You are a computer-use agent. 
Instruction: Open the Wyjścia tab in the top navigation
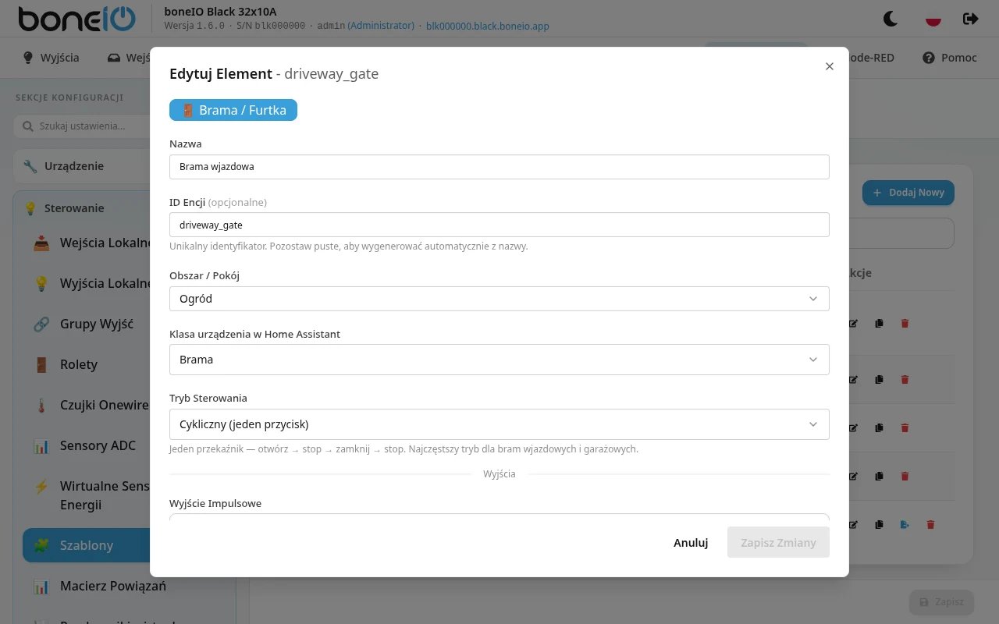(x=52, y=58)
